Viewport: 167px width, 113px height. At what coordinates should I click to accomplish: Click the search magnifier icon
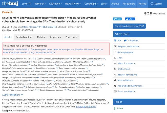(152, 4)
